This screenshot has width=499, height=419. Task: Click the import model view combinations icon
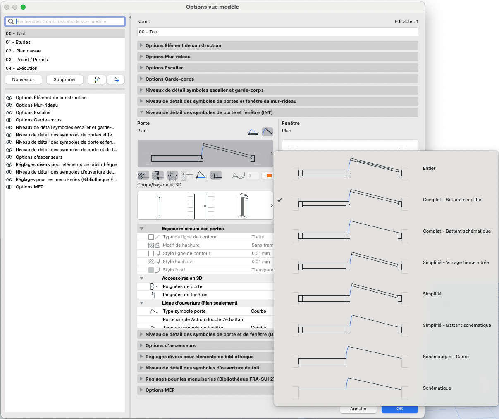click(x=97, y=80)
